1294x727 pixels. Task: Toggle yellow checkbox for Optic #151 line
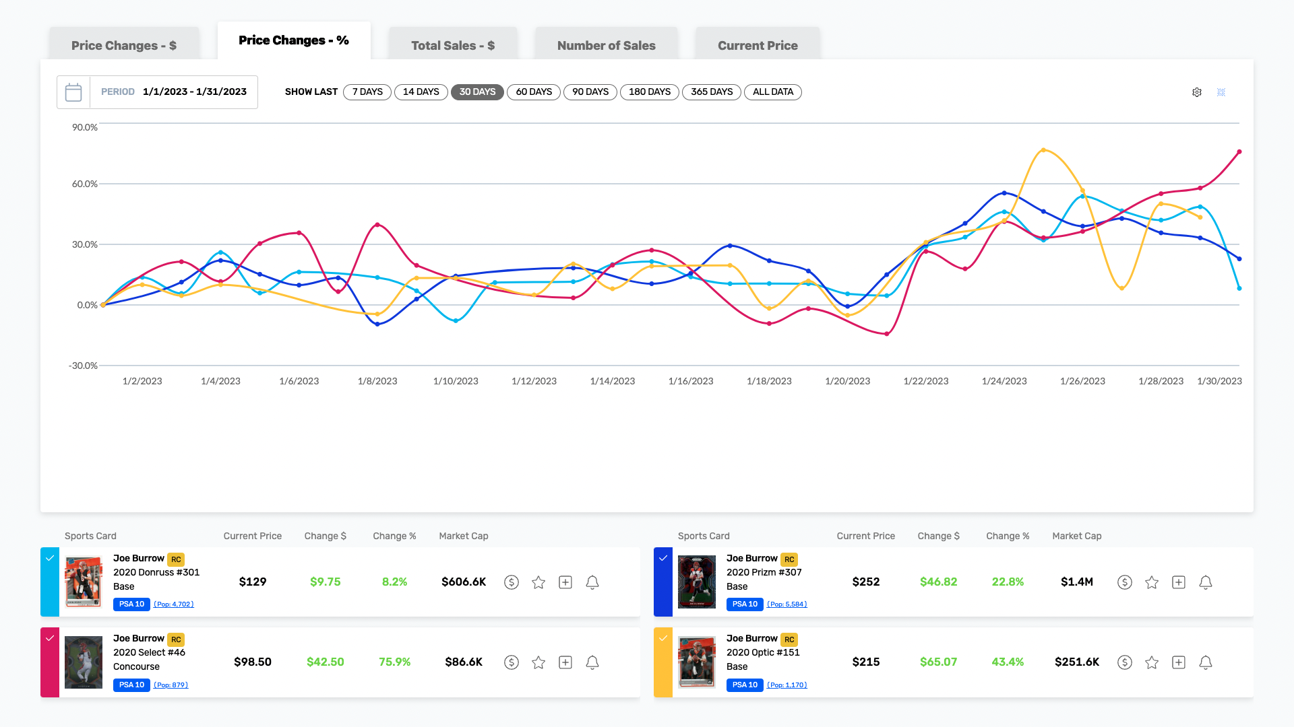(663, 638)
